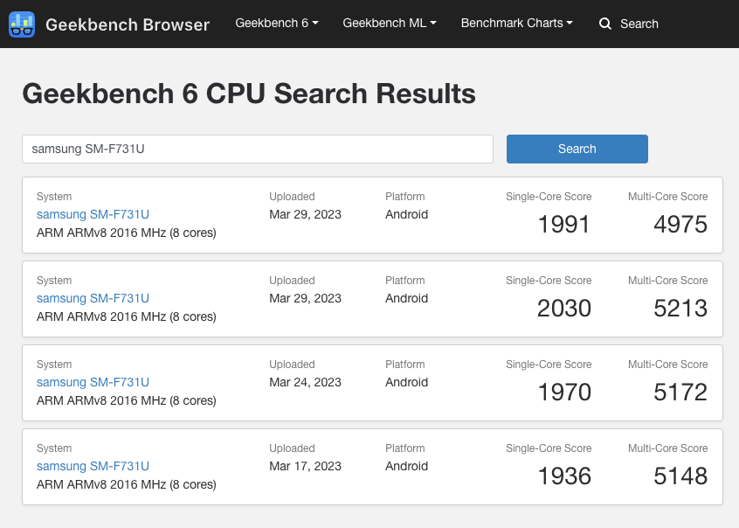The width and height of the screenshot is (739, 528).
Task: Click the Mar 17, 2023 upload date
Action: click(x=305, y=466)
